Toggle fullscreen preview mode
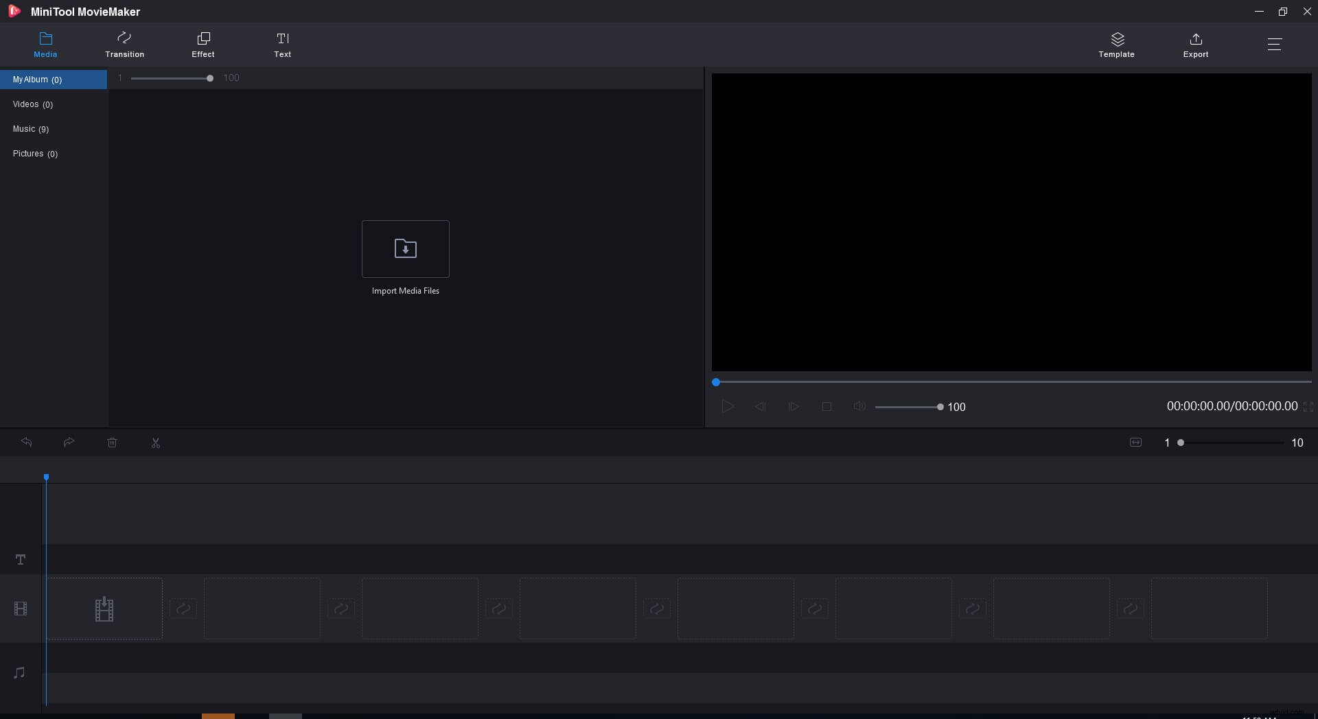The height and width of the screenshot is (719, 1318). pyautogui.click(x=1308, y=406)
